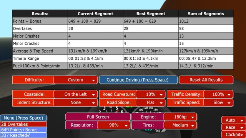Screen dimensions: 246x138
Task: Change Road Slope Flat dropdown
Action: 150,102
